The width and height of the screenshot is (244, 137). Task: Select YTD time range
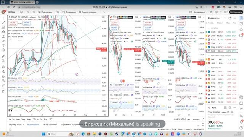click(34, 119)
